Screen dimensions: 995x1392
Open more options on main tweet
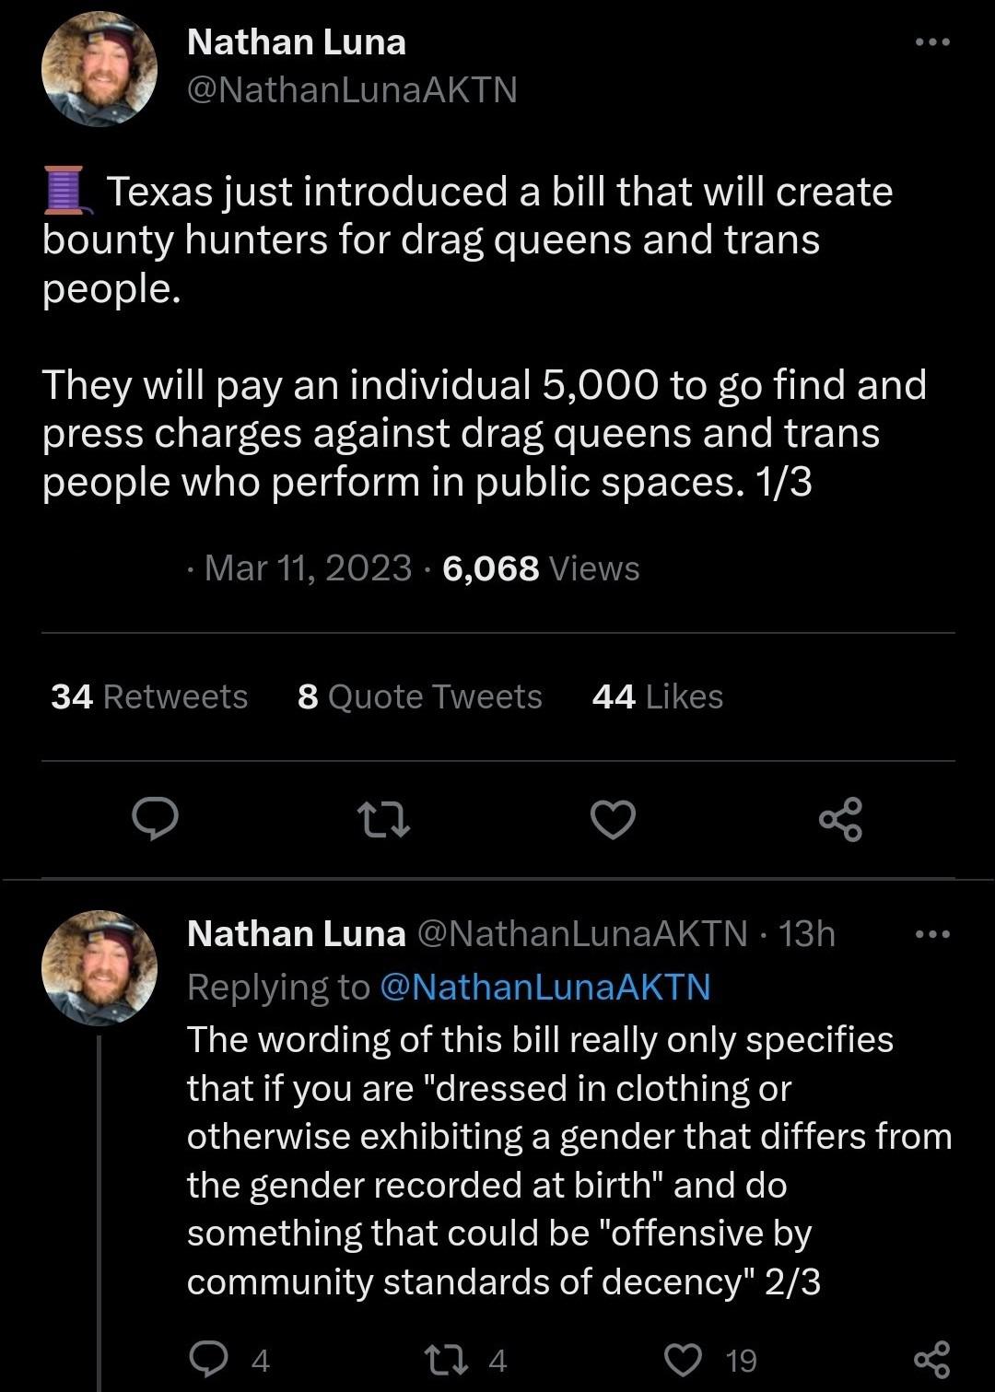point(931,42)
